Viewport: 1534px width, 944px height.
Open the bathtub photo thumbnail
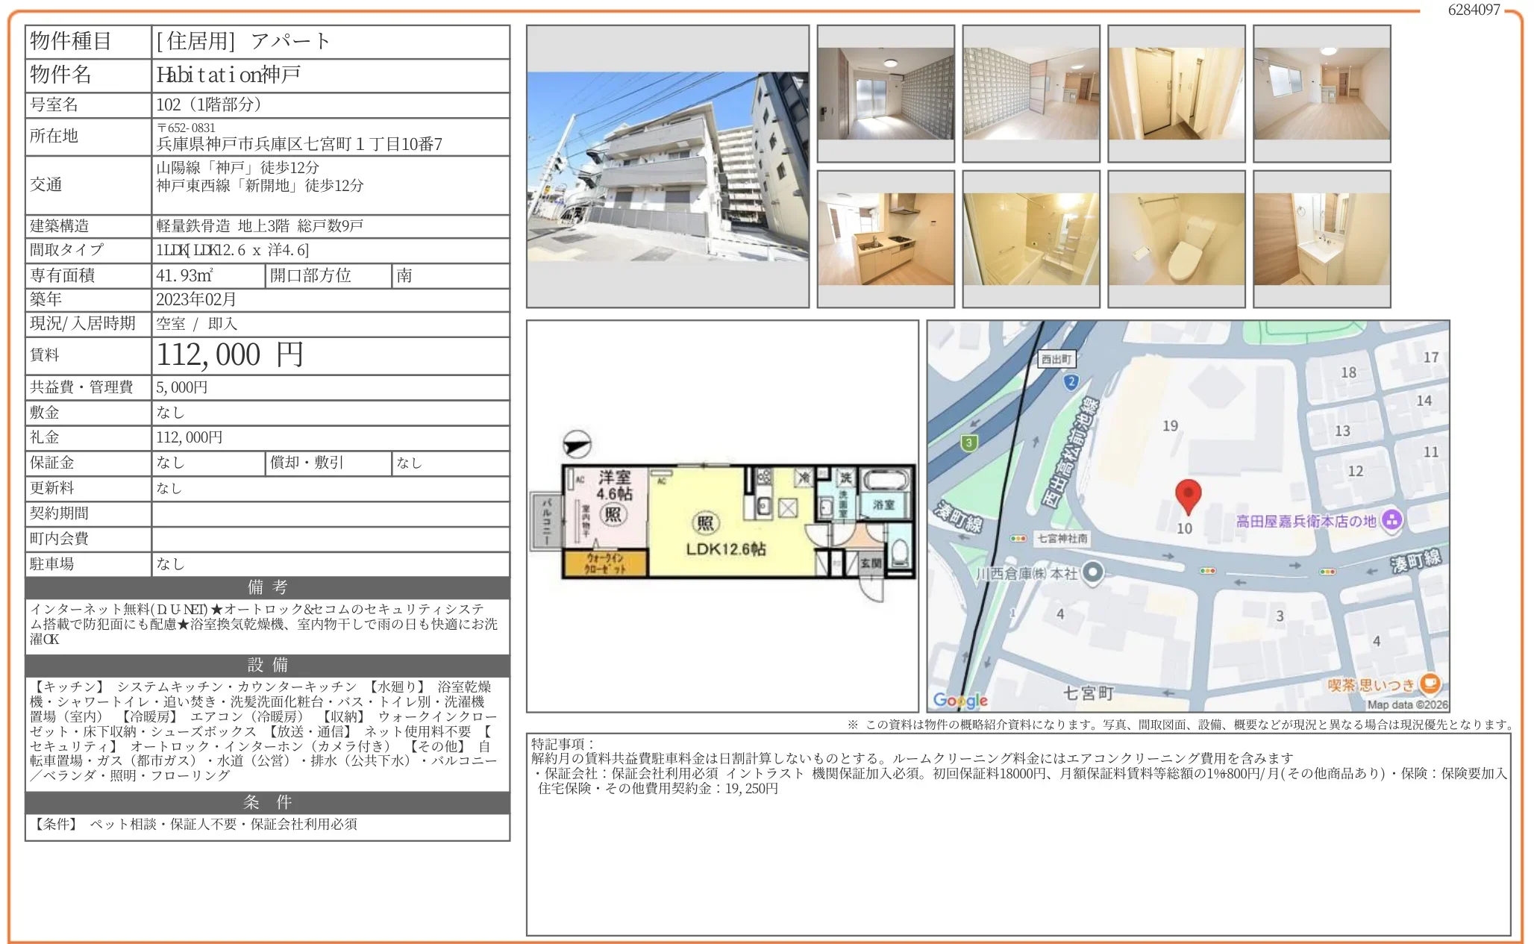pyautogui.click(x=1032, y=238)
